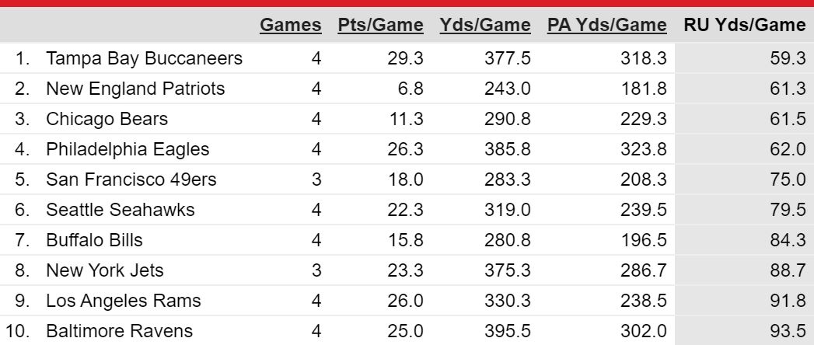This screenshot has height=345, width=814.
Task: Click the Buffalo Bills team name
Action: [94, 240]
